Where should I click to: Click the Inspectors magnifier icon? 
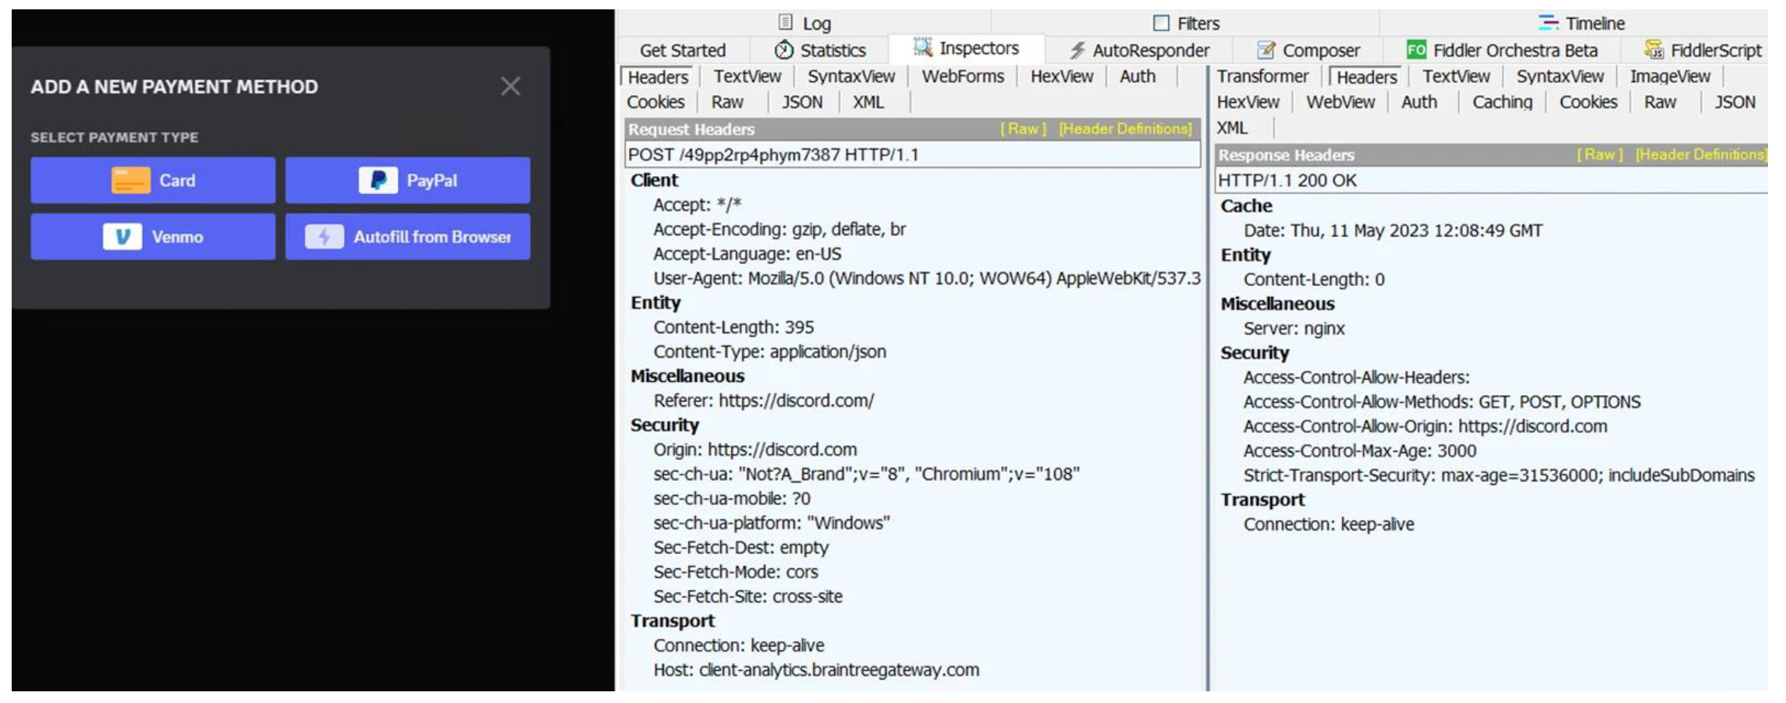tap(923, 48)
